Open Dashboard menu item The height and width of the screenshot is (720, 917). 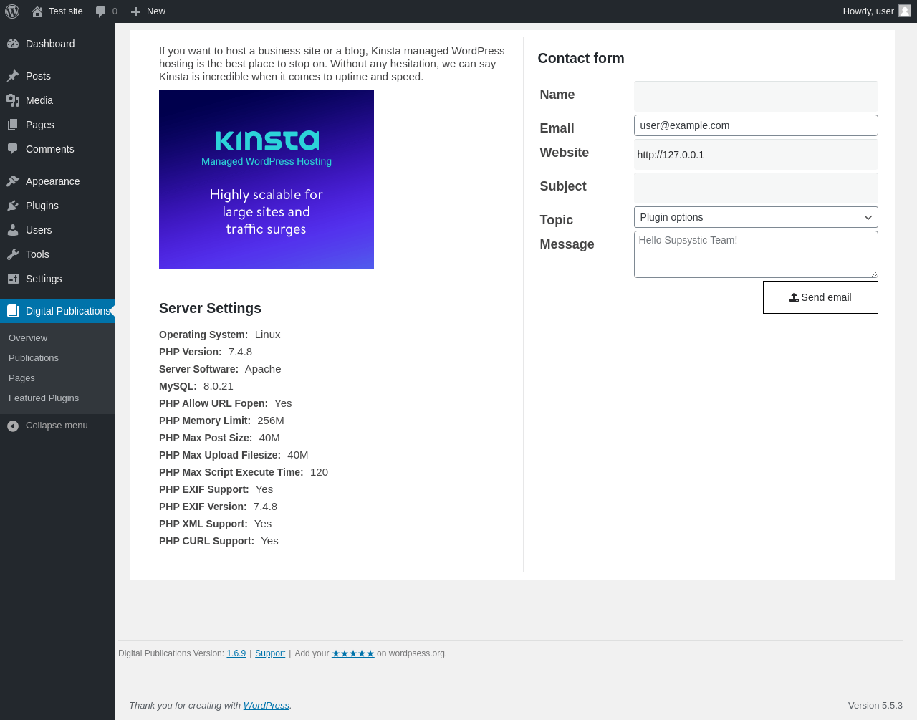pyautogui.click(x=57, y=44)
